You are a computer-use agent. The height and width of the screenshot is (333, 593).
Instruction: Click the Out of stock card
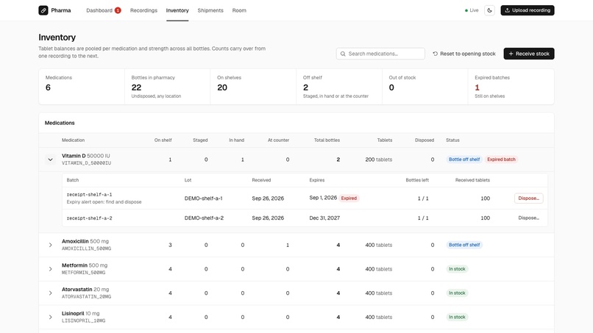coord(425,87)
